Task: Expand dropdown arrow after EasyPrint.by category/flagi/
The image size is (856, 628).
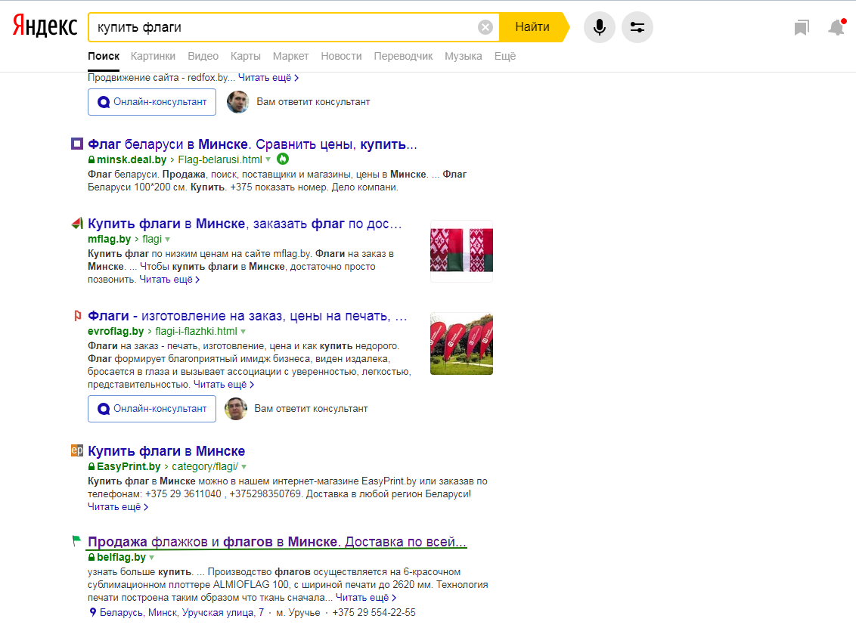Action: (243, 467)
